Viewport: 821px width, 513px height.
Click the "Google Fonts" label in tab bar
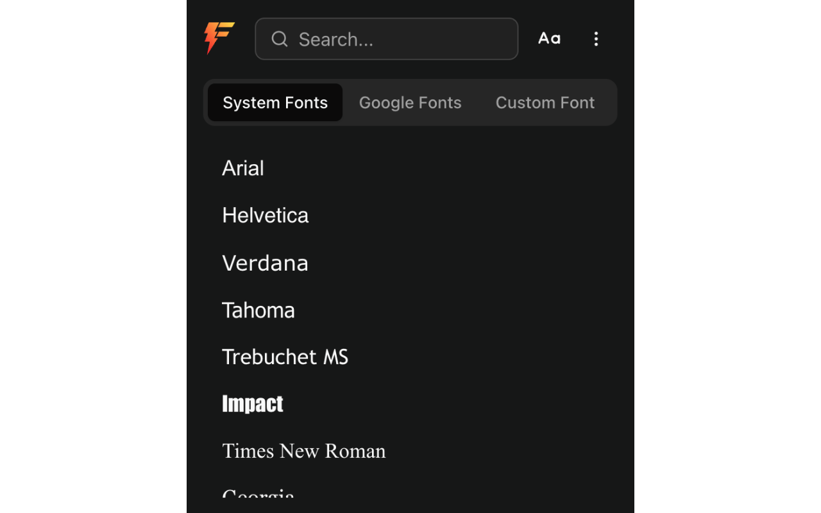[410, 103]
